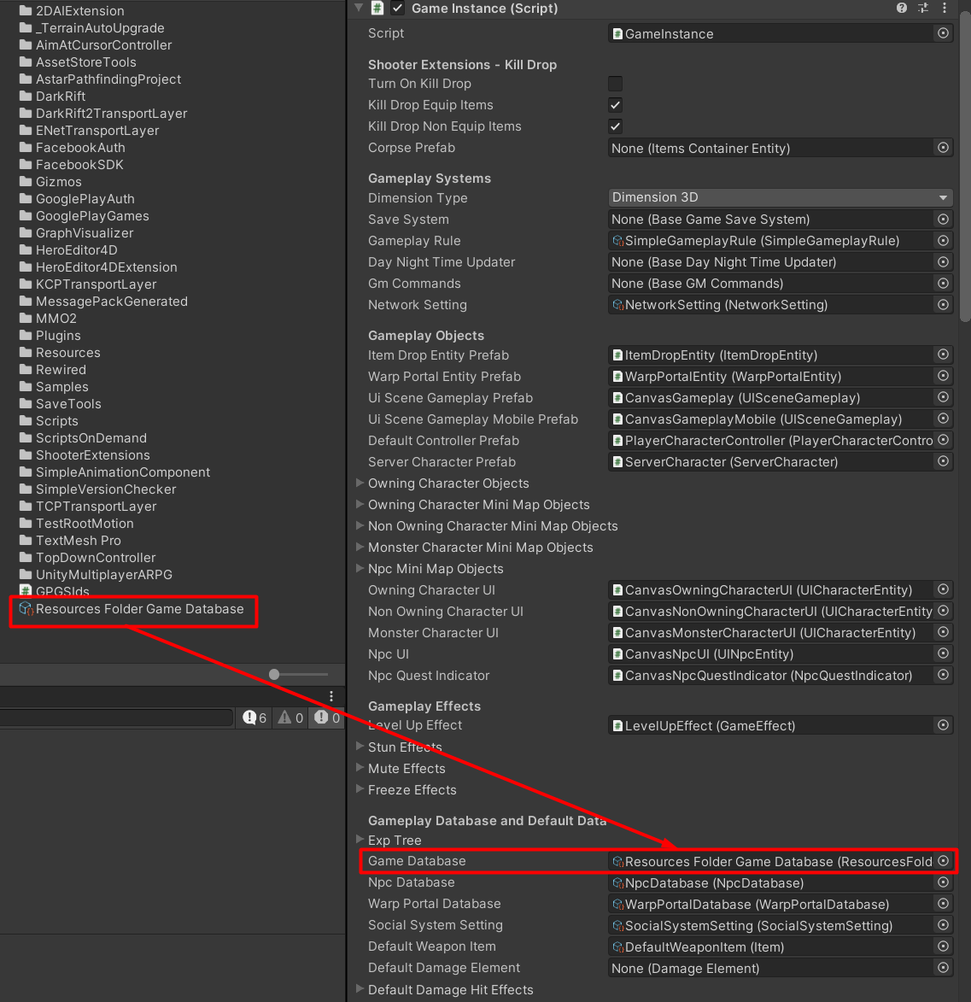Expand the Exp Tree foldout
The height and width of the screenshot is (1002, 971).
click(x=360, y=840)
